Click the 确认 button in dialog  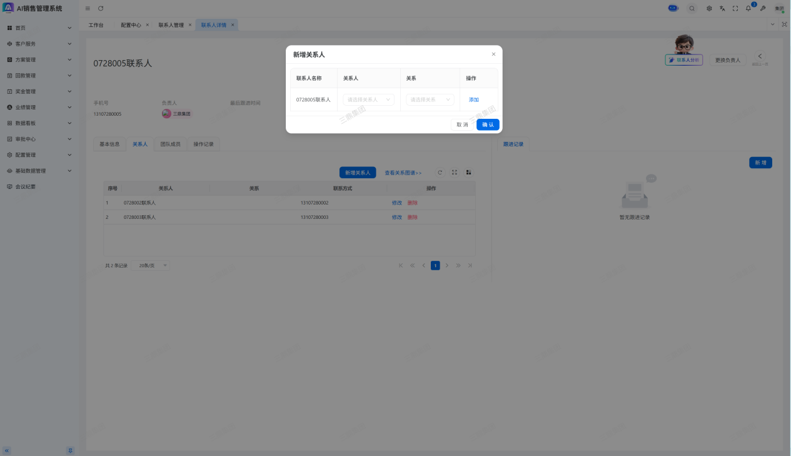click(488, 124)
